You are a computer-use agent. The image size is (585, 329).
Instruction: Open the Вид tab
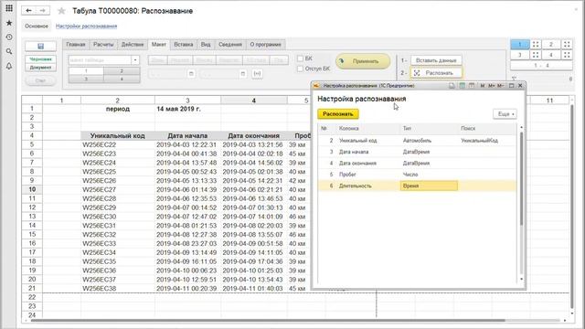click(206, 45)
